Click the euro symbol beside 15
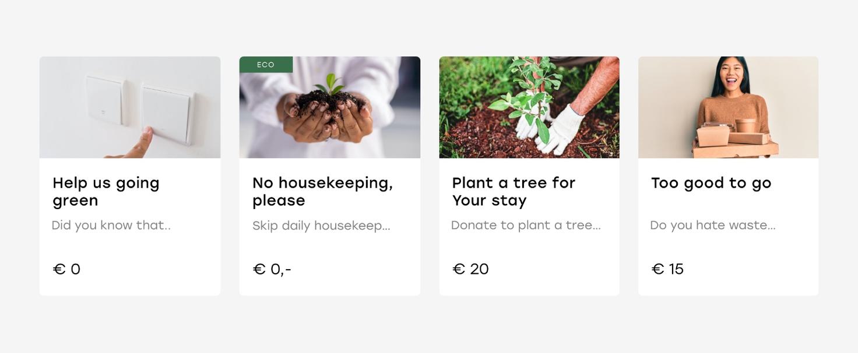This screenshot has height=353, width=858. pyautogui.click(x=657, y=269)
